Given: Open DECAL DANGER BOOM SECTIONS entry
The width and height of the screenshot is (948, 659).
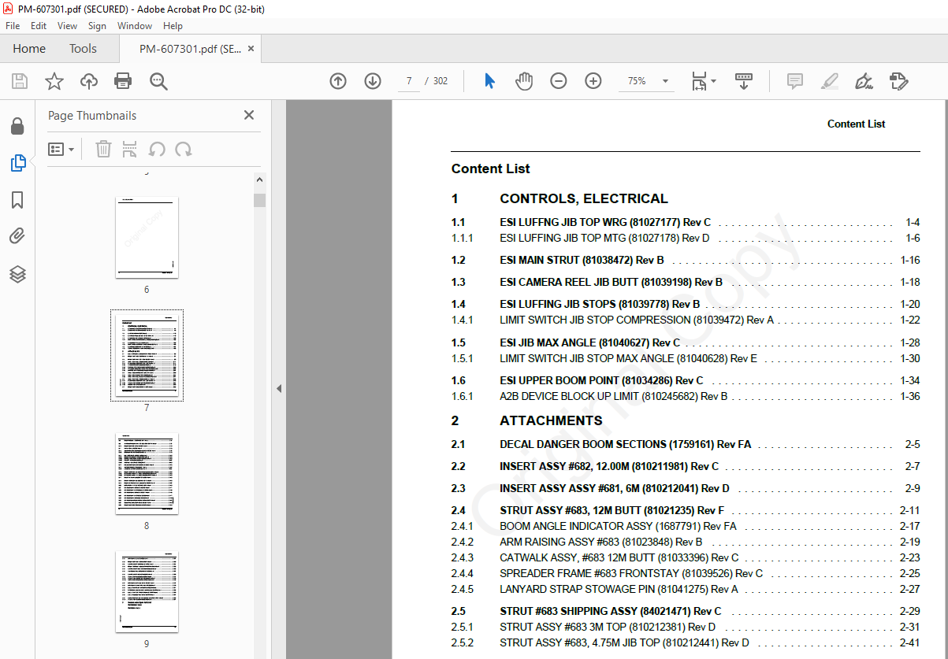Looking at the screenshot, I should 626,444.
